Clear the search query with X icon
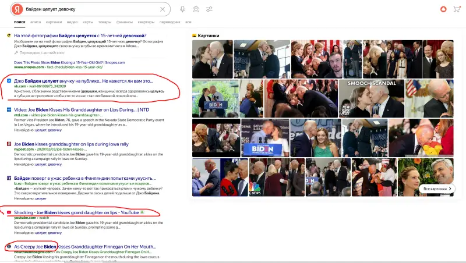466x263 pixels. pos(162,9)
